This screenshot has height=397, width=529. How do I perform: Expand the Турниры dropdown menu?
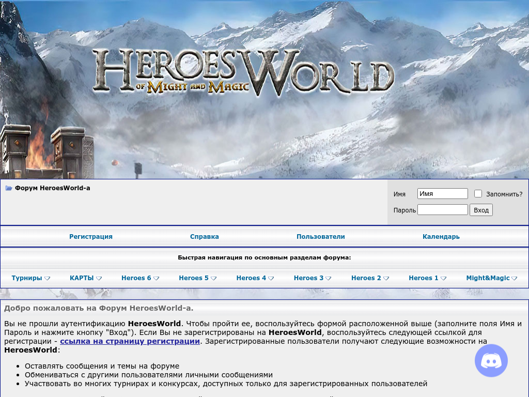click(x=30, y=278)
